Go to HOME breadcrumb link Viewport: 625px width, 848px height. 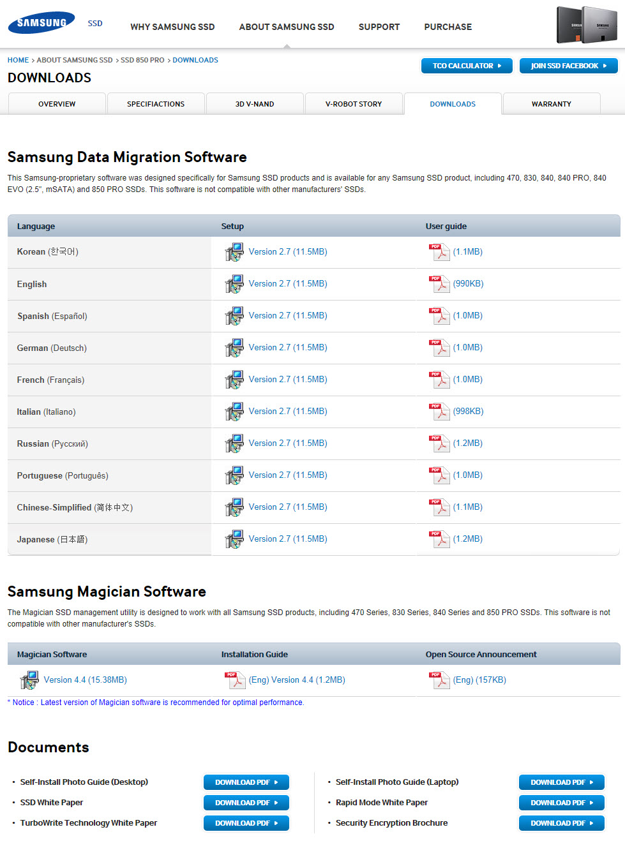(18, 60)
